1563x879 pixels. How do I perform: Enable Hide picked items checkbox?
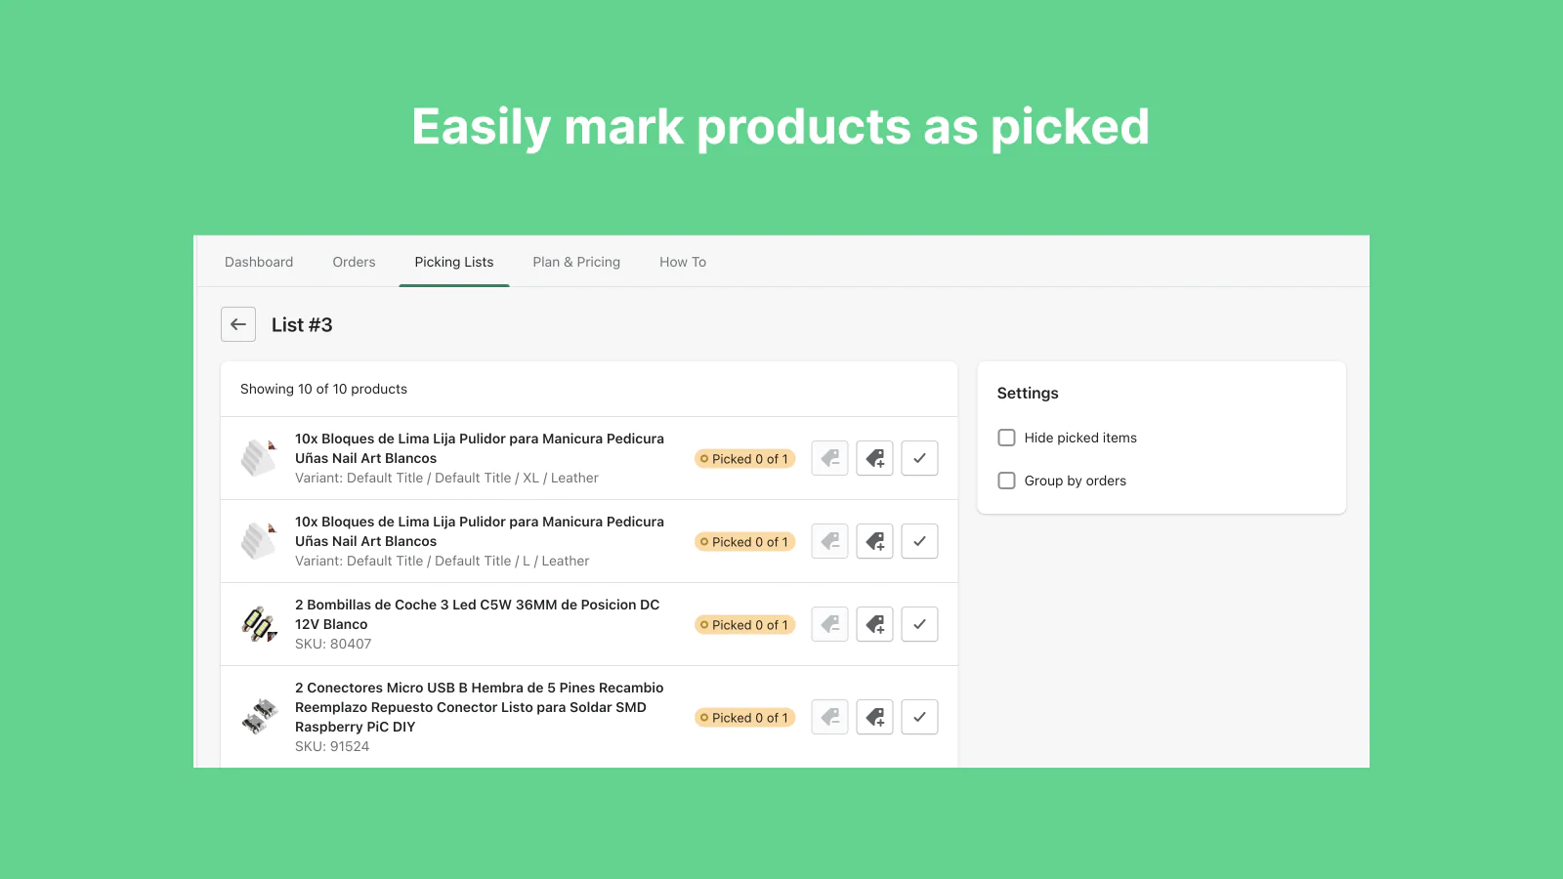pyautogui.click(x=1006, y=438)
